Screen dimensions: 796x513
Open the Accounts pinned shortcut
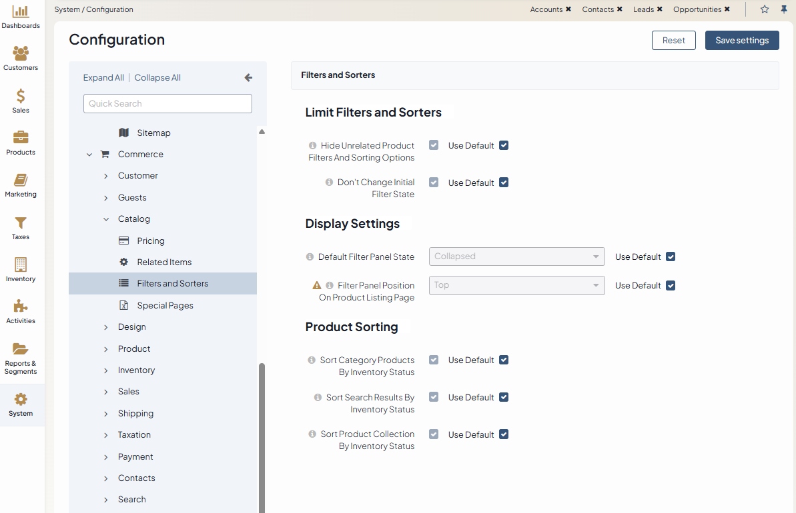[x=546, y=9]
